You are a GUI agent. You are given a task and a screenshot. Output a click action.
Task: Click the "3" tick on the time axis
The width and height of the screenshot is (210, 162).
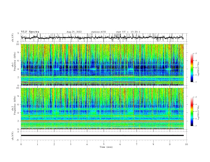pos(71,144)
